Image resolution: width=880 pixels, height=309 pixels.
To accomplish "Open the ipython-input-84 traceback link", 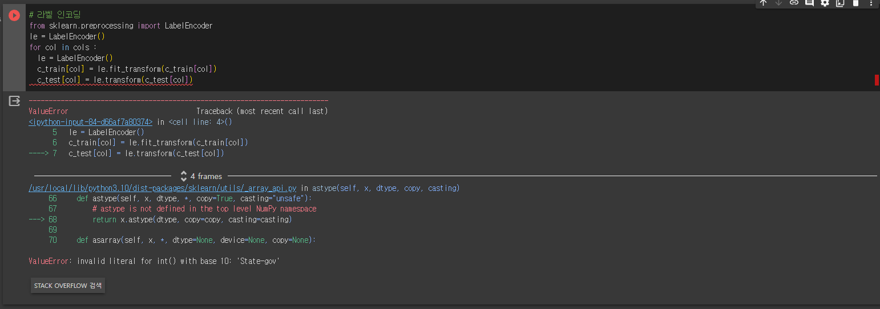I will click(91, 122).
